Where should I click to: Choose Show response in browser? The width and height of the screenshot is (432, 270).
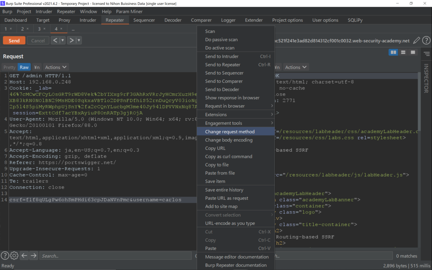click(236, 98)
